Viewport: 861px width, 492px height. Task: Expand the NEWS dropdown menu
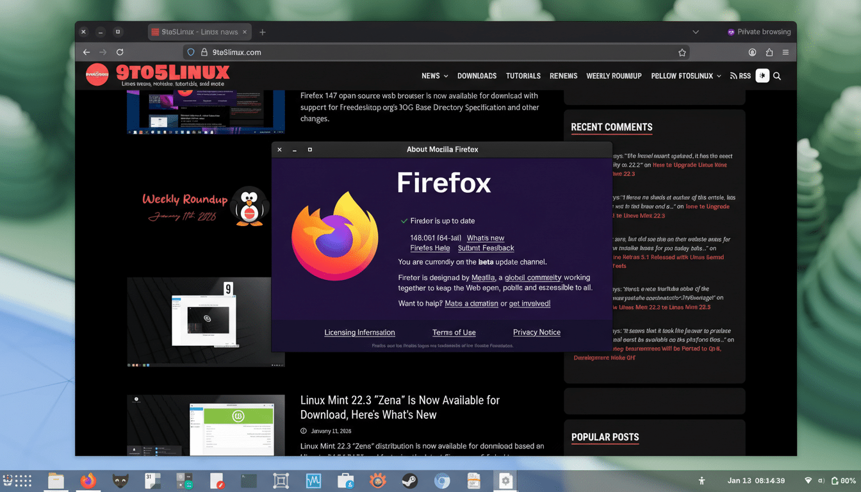click(x=434, y=76)
